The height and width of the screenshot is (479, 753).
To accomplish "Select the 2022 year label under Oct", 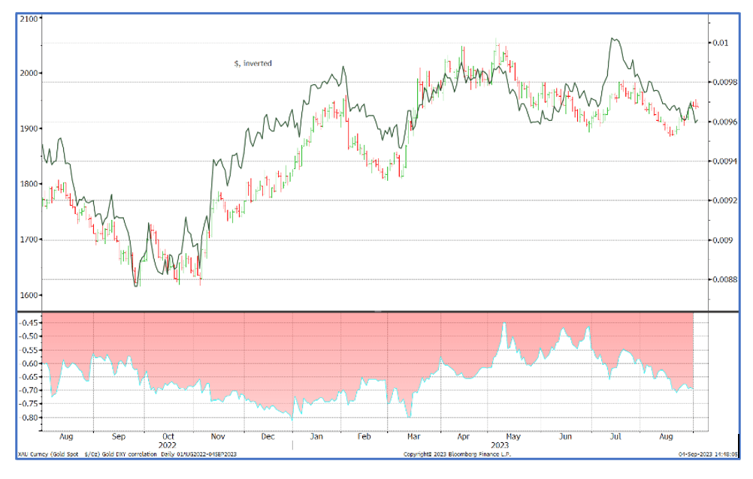I will 167,445.
